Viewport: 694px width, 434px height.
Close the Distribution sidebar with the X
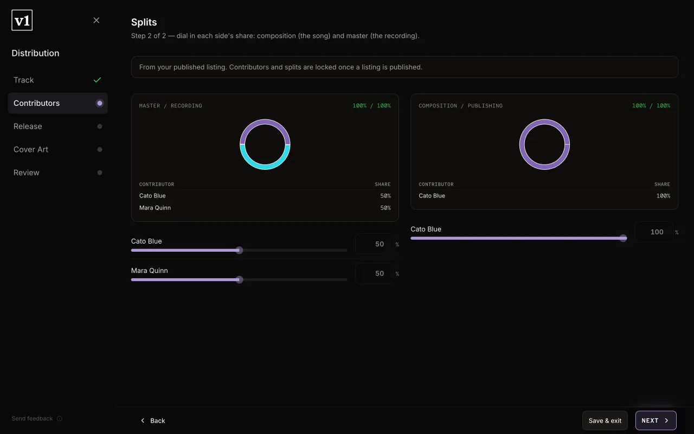[x=97, y=20]
